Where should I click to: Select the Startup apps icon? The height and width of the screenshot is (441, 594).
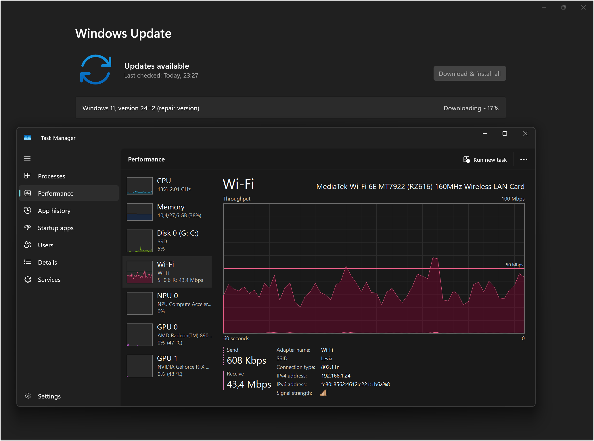tap(28, 228)
